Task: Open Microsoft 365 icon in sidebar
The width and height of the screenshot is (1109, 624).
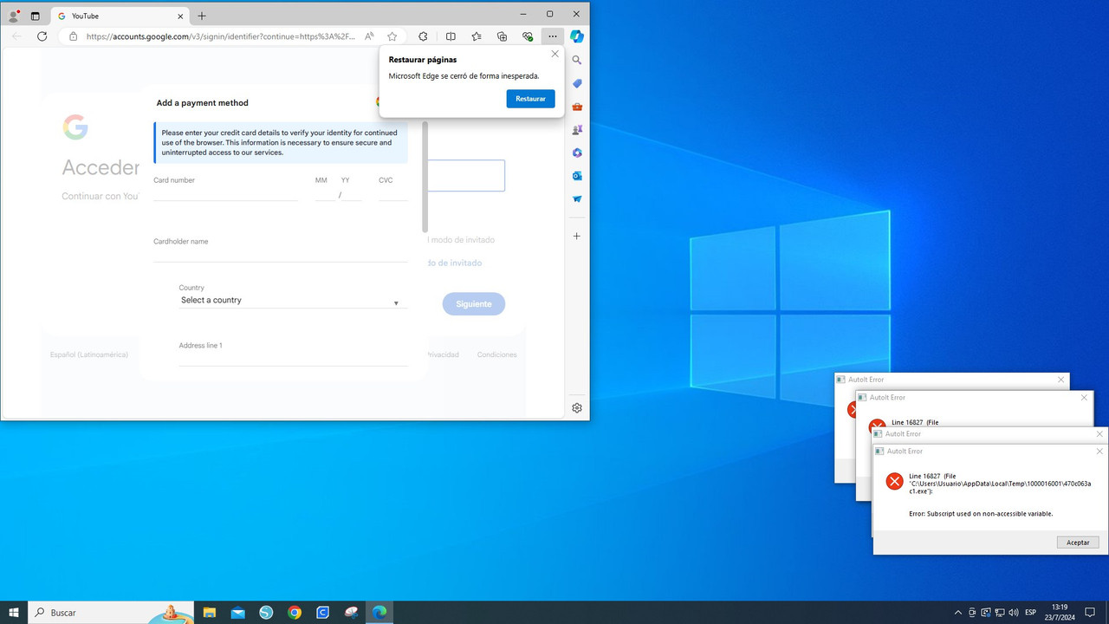Action: pyautogui.click(x=577, y=153)
